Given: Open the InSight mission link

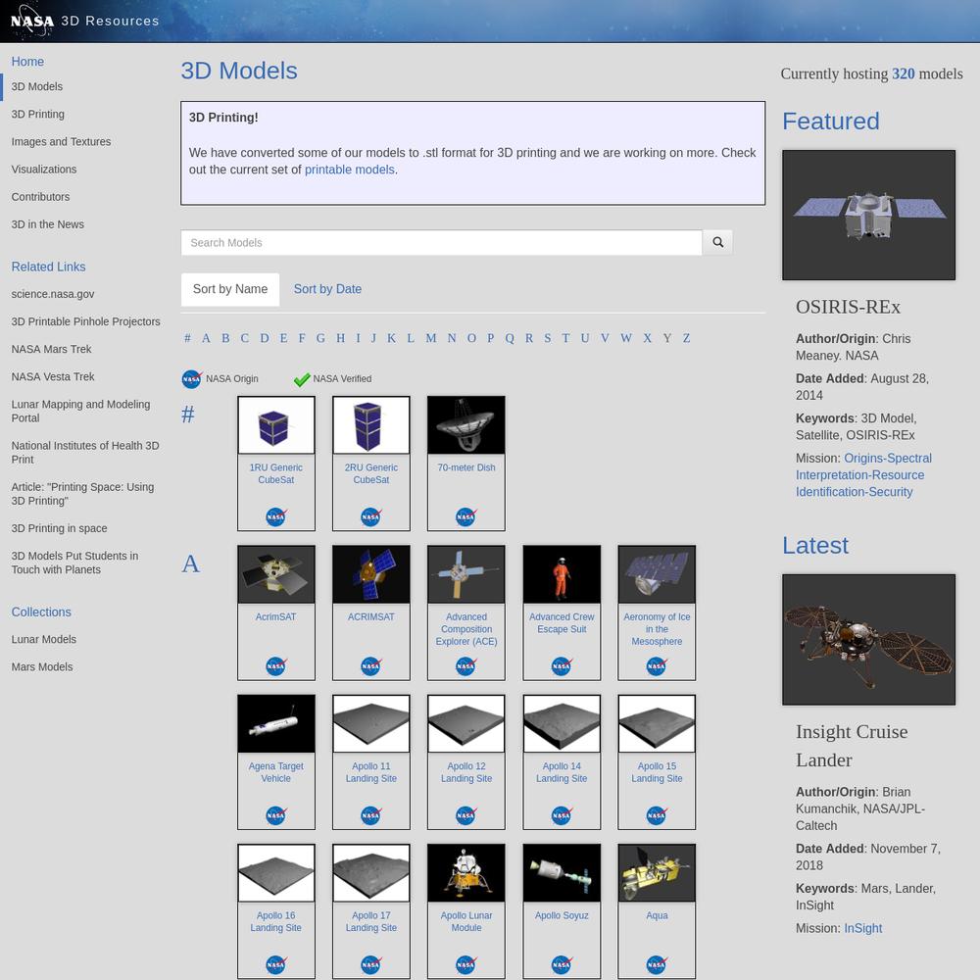Looking at the screenshot, I should click(x=863, y=929).
